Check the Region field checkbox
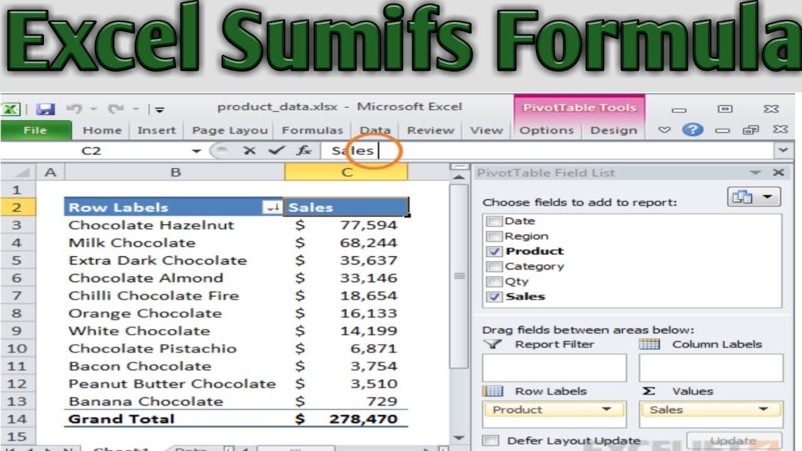The image size is (802, 451). coord(495,236)
